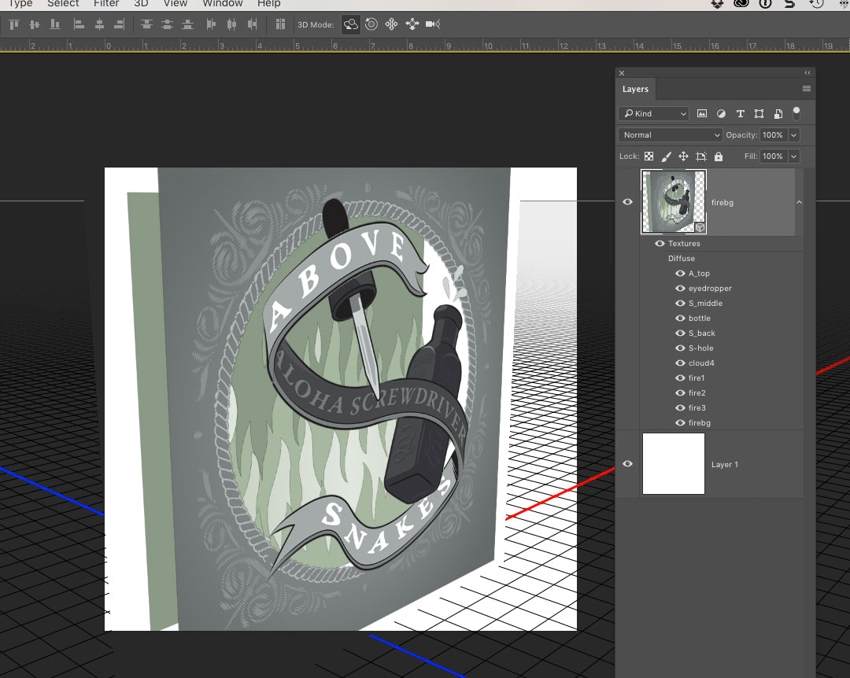Click Align vertical centers icon
This screenshot has height=678, width=850.
coord(34,24)
